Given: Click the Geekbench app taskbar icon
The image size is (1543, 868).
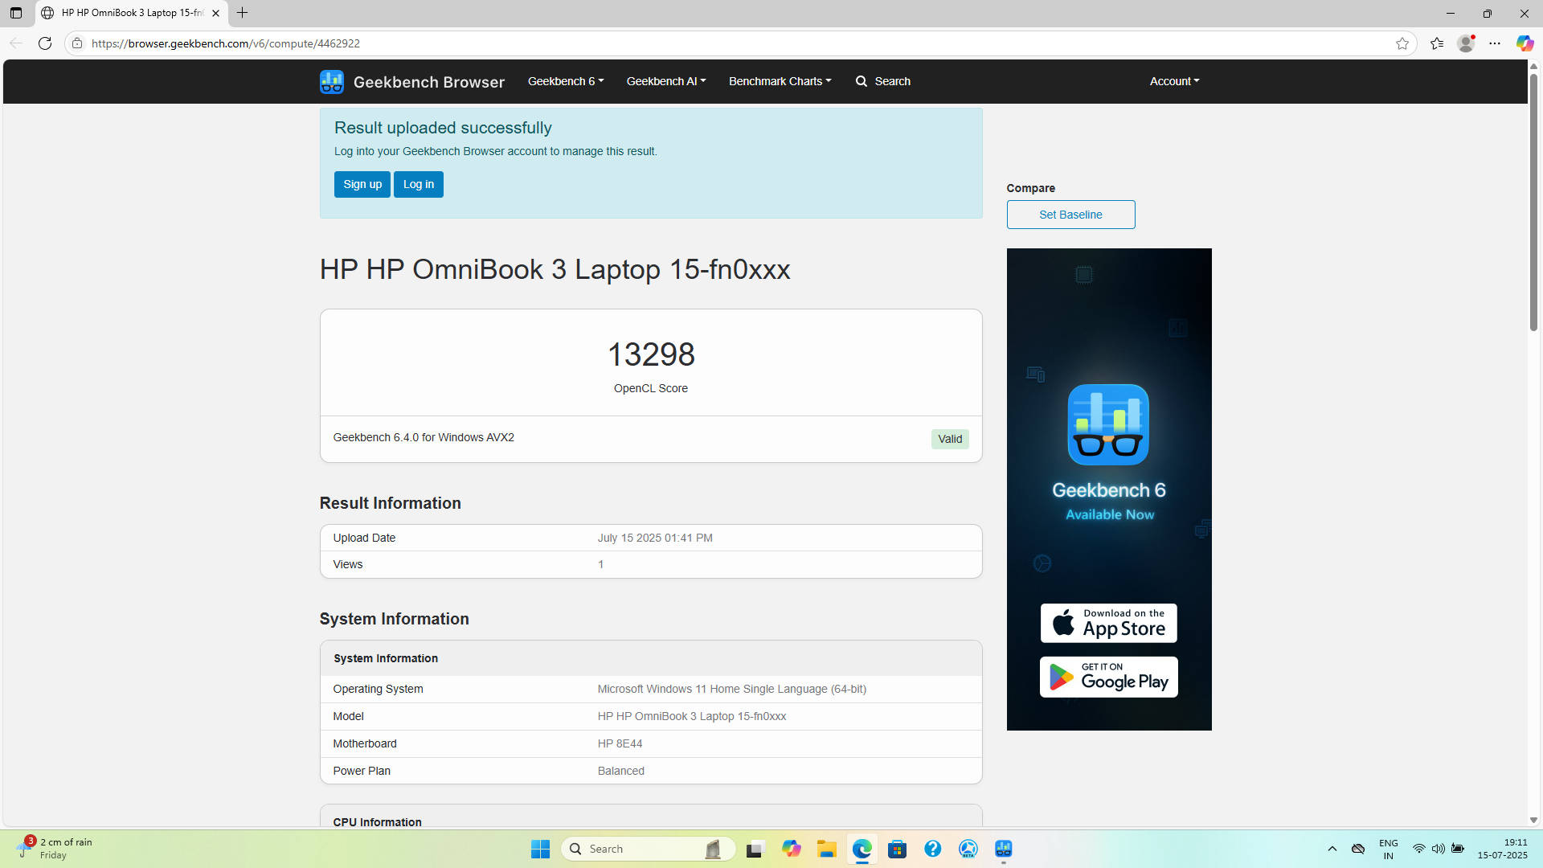Looking at the screenshot, I should [x=1003, y=849].
